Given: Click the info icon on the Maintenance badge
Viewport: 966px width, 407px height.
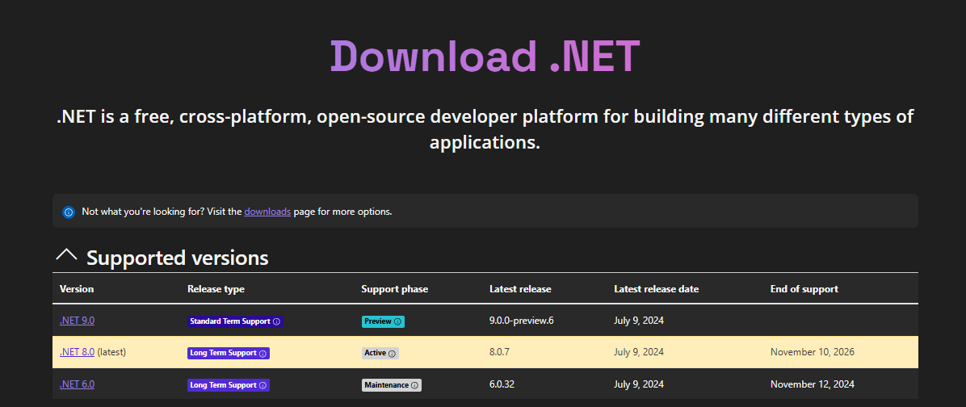Looking at the screenshot, I should [414, 385].
